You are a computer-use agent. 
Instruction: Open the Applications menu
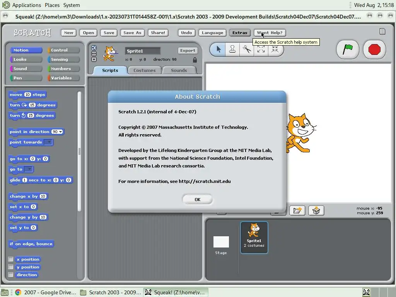click(x=26, y=5)
